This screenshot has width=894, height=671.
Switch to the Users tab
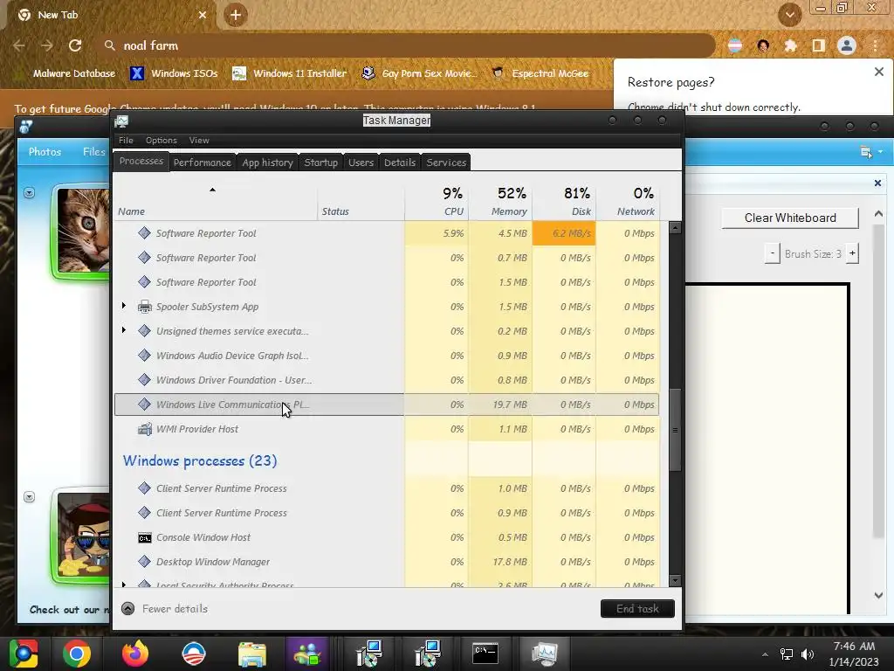coord(361,163)
